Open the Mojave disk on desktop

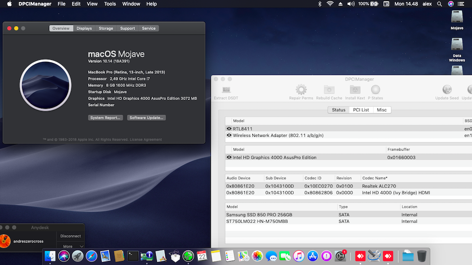tap(457, 18)
